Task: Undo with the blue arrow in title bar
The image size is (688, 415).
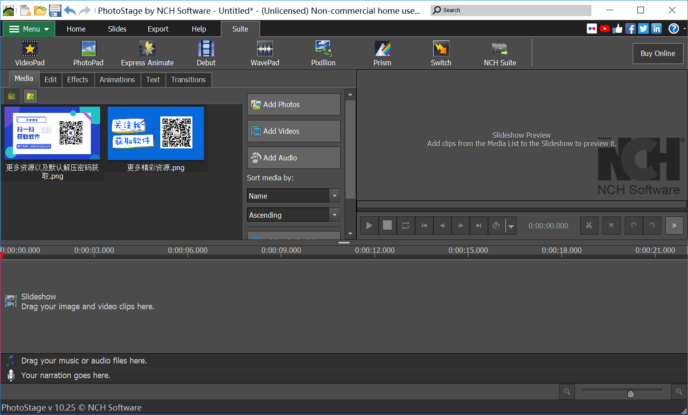Action: tap(70, 10)
